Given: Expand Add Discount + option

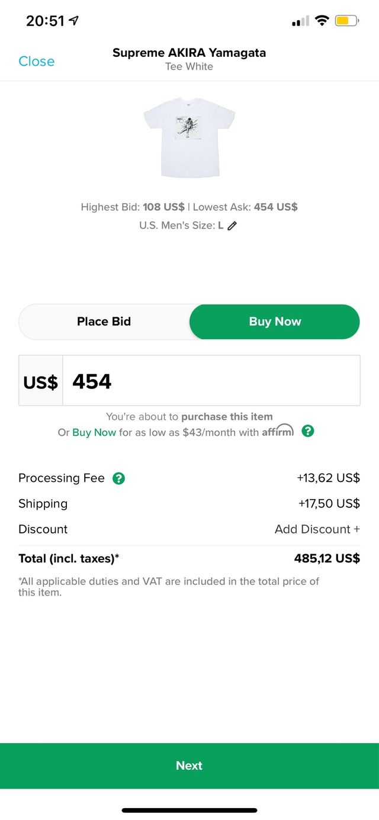Looking at the screenshot, I should point(317,529).
